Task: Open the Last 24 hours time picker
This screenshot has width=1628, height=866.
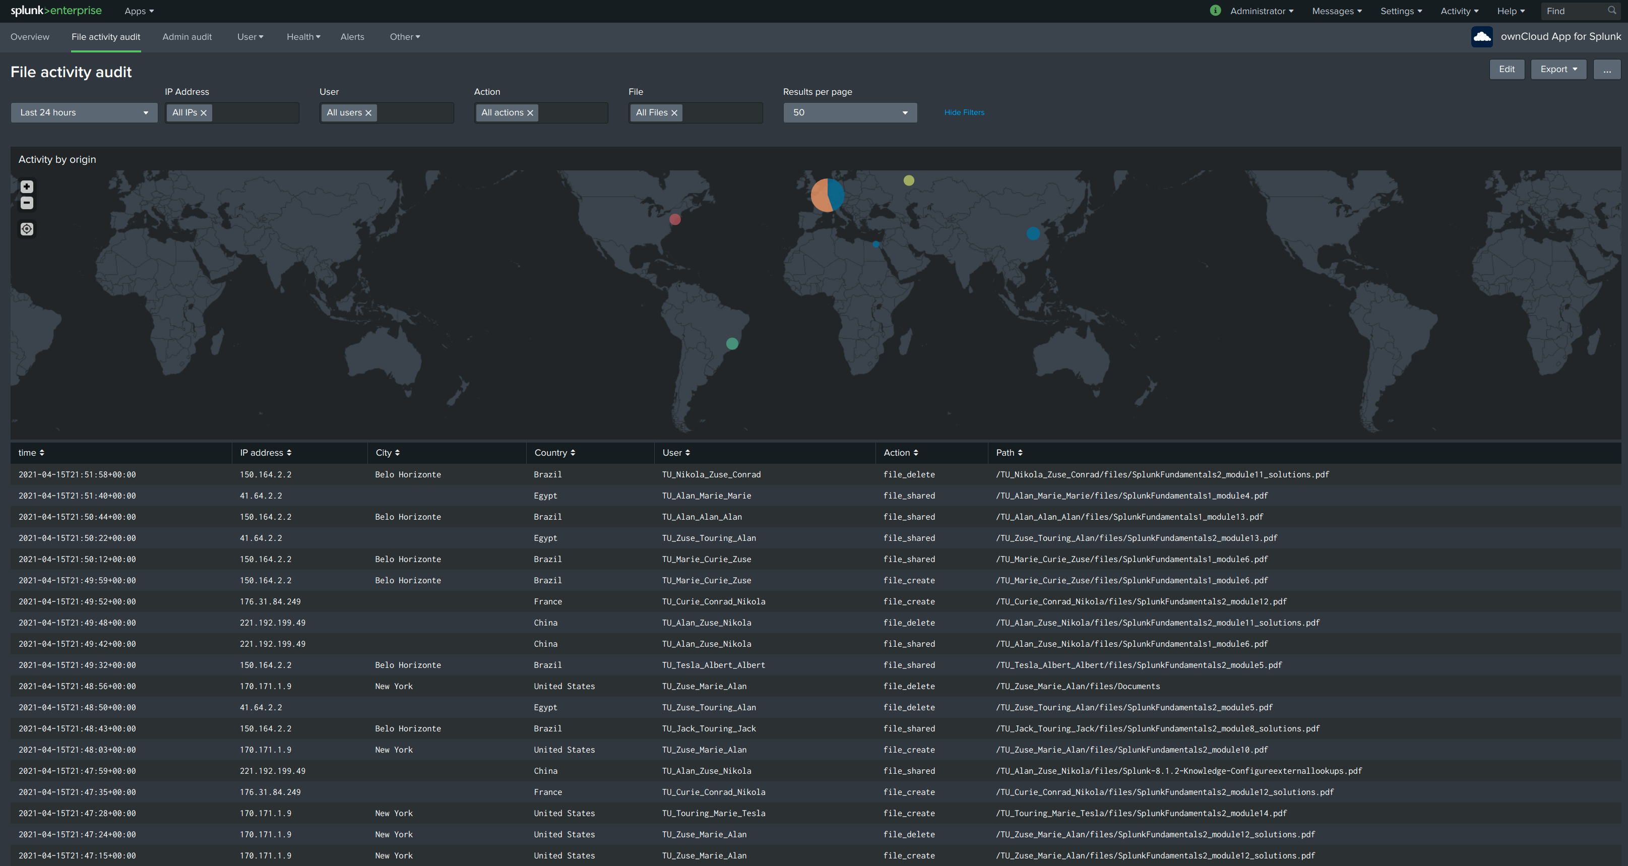Action: point(84,112)
